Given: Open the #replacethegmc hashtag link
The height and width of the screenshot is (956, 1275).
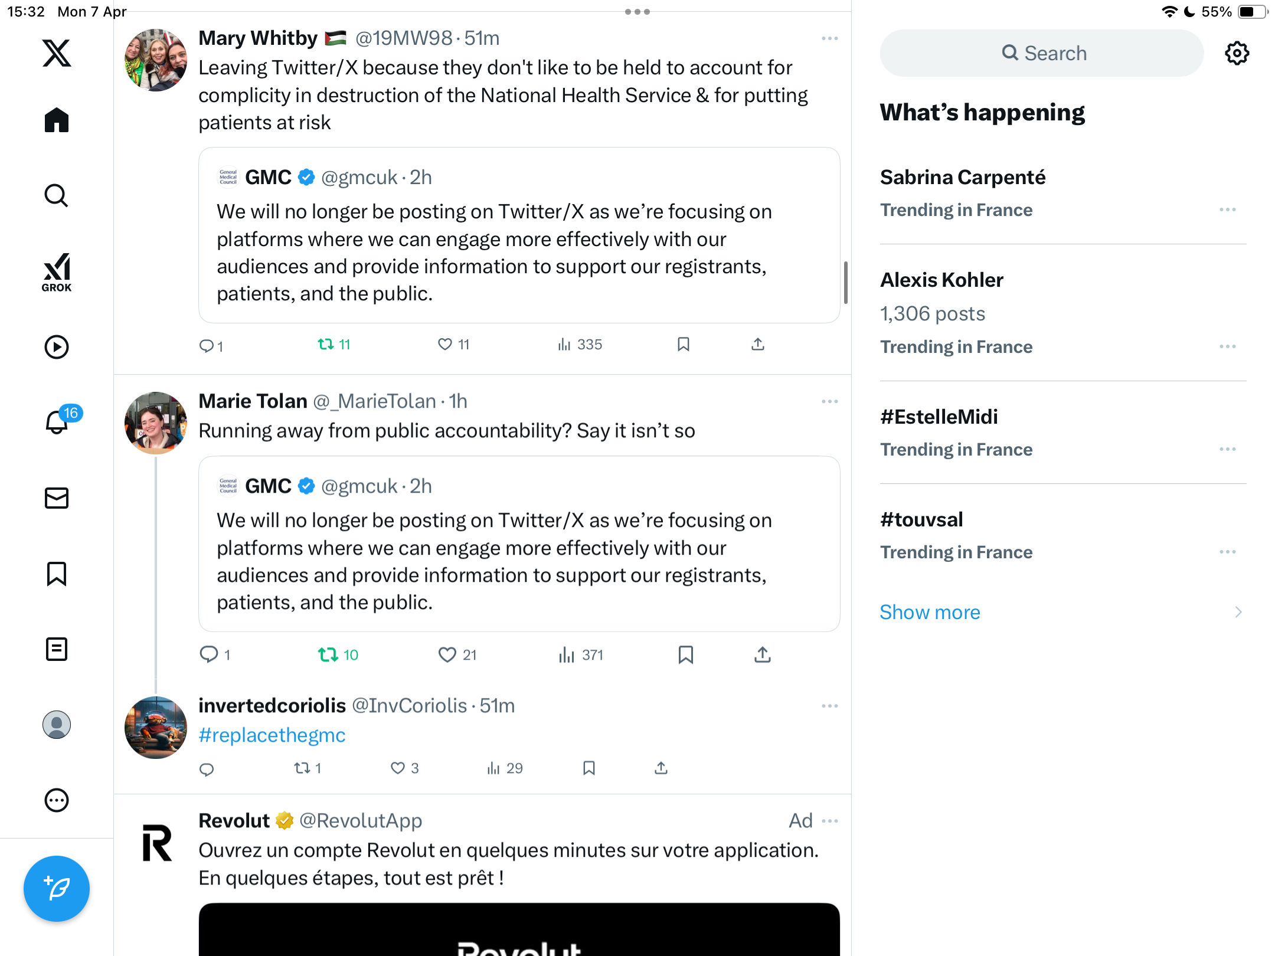Looking at the screenshot, I should [x=272, y=735].
